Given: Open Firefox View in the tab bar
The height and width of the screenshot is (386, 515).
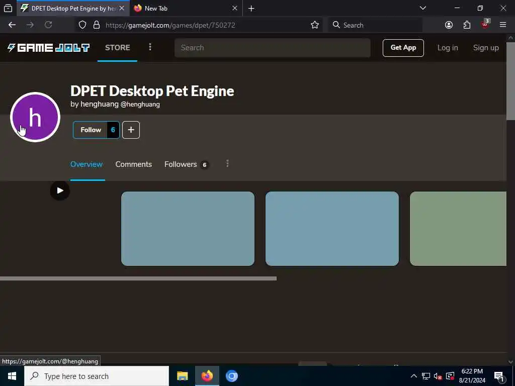Looking at the screenshot, I should click(x=8, y=8).
